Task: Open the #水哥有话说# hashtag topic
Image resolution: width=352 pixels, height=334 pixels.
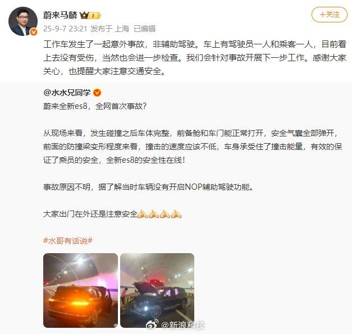Action: click(x=68, y=241)
